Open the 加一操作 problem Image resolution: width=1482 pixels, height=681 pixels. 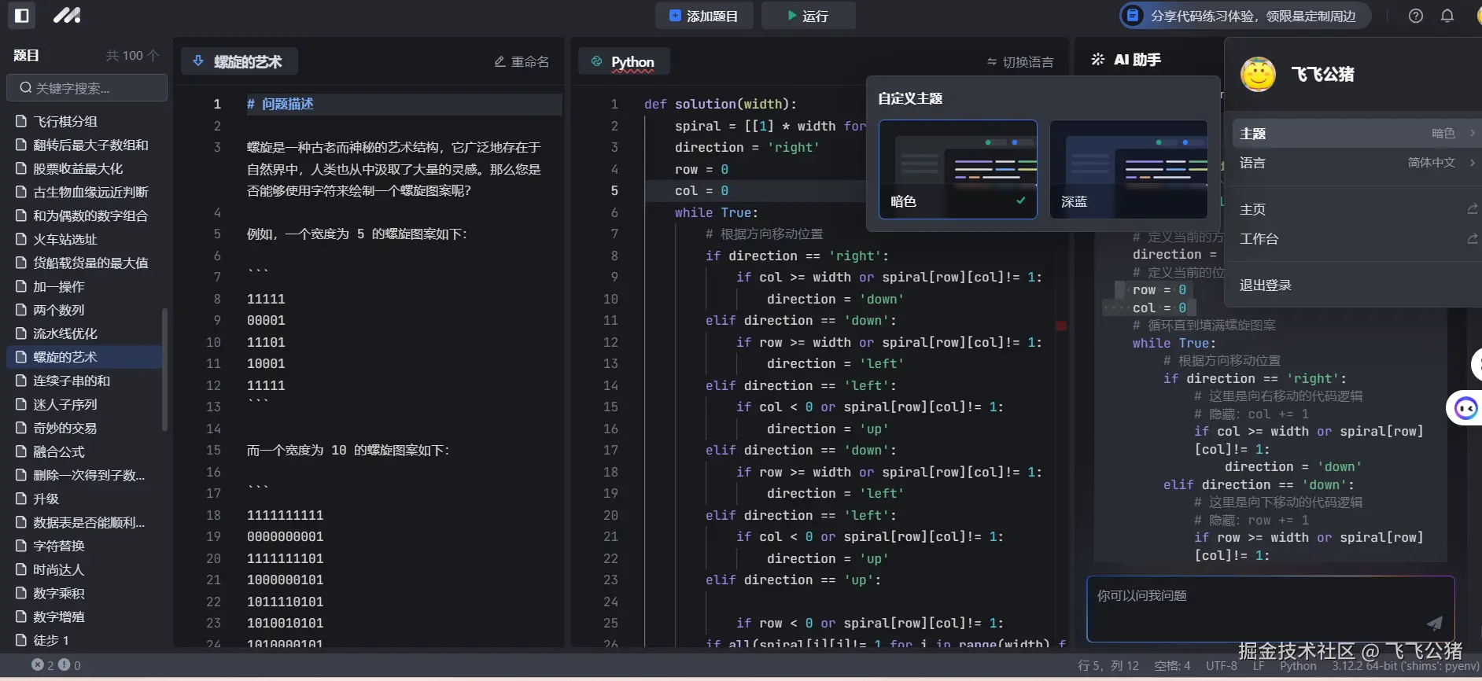click(85, 286)
